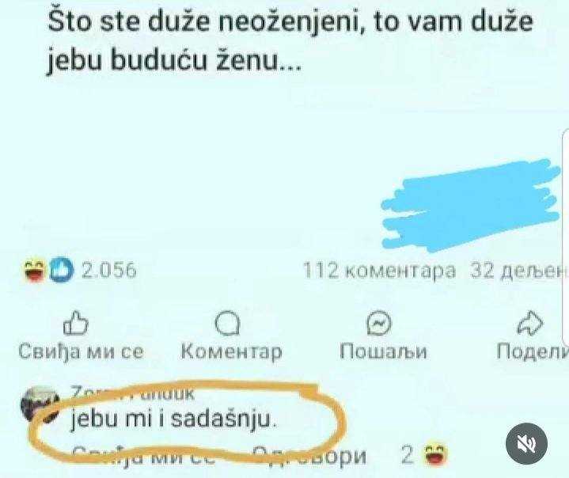Click the 2.056 reactions count
This screenshot has width=569, height=478.
(109, 271)
